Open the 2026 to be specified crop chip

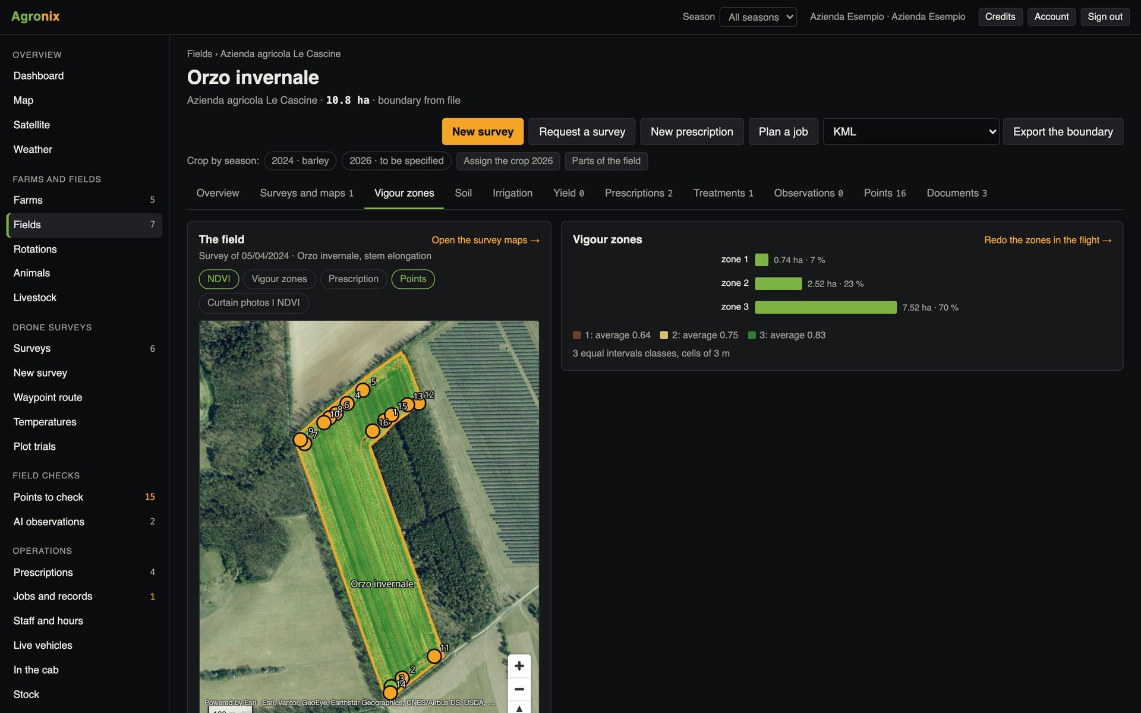(396, 161)
